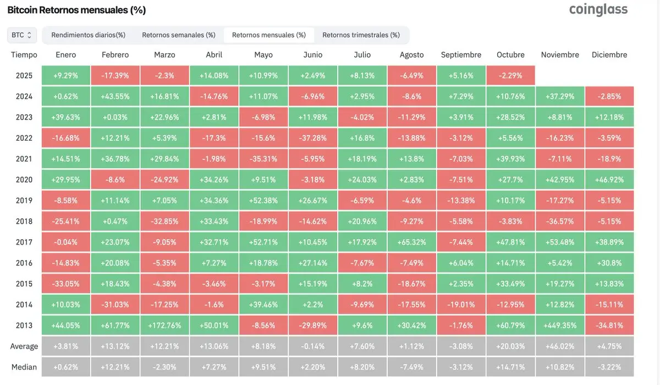Select the 2013 row label
This screenshot has width=660, height=385.
pos(24,325)
